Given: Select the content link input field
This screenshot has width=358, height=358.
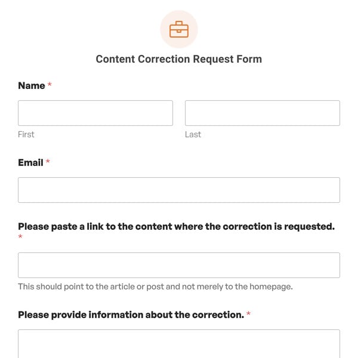Looking at the screenshot, I should 179,265.
